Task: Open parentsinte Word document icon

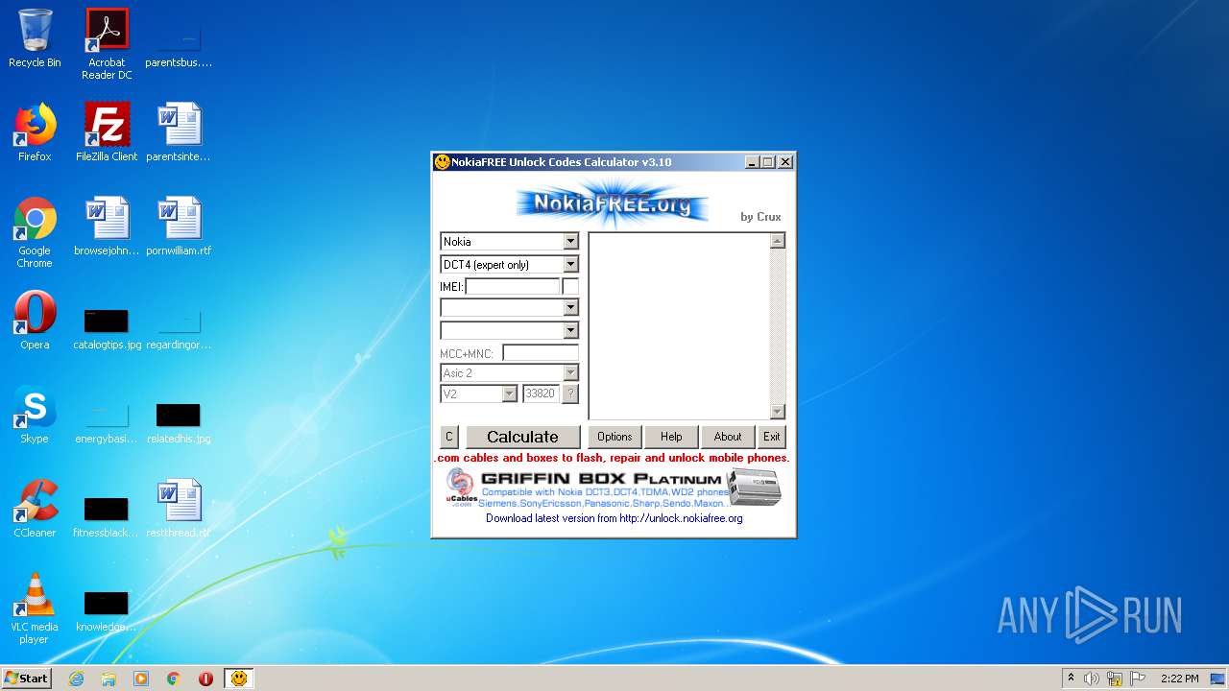Action: pyautogui.click(x=179, y=132)
